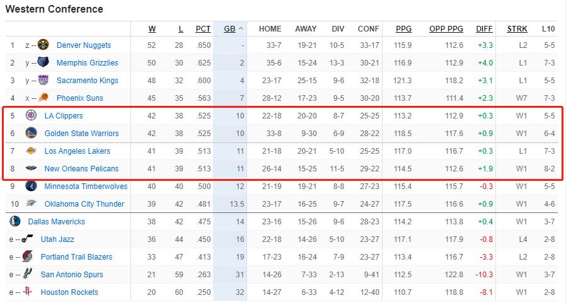Sort by the PPG column header

(x=403, y=29)
